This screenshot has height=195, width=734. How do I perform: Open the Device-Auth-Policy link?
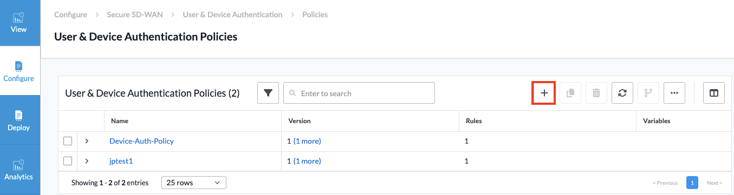click(x=141, y=141)
